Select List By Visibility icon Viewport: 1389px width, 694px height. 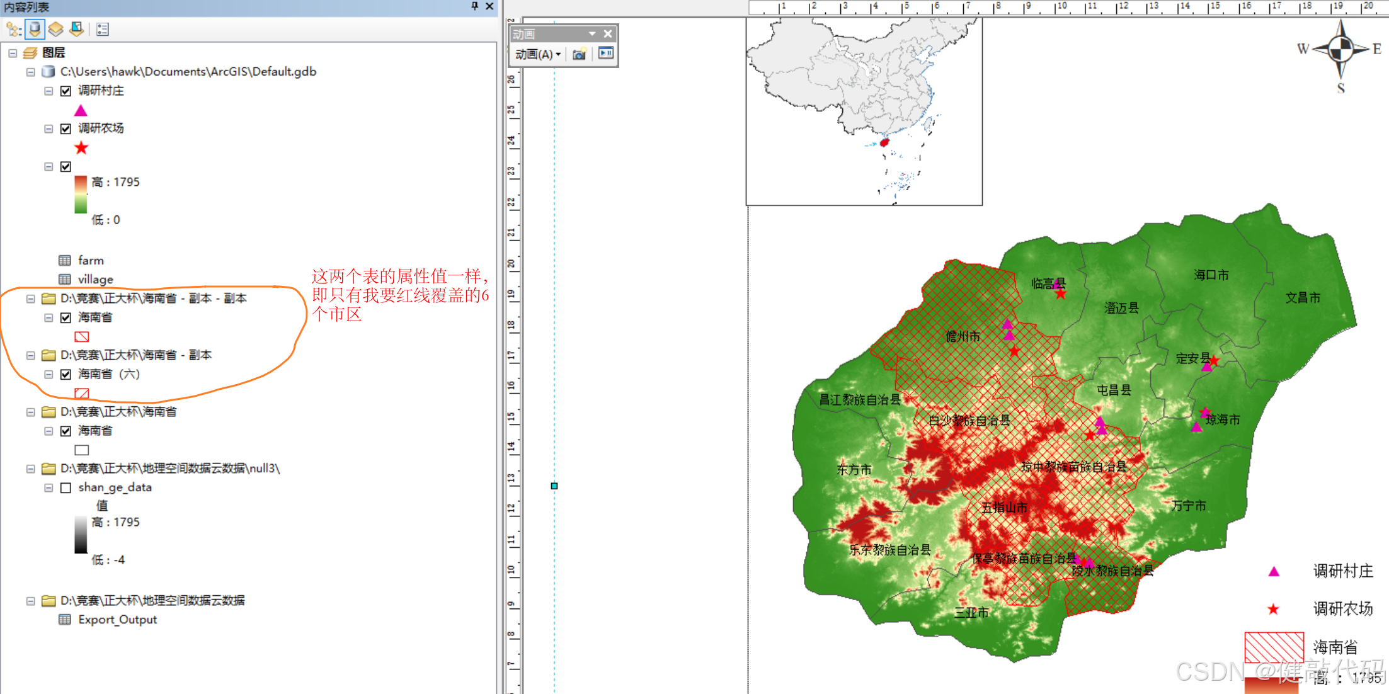tap(56, 30)
